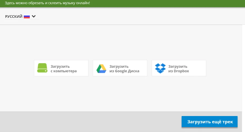Expand the language chevron arrow

click(34, 16)
